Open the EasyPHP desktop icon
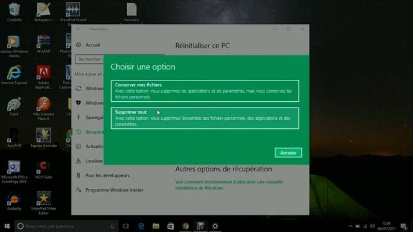Screen dimensions: 413x232 point(14,138)
